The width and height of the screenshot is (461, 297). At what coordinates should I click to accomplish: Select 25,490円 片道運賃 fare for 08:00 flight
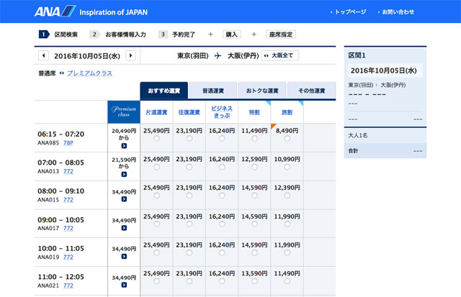click(x=156, y=196)
